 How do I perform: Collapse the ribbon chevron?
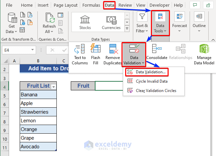pyautogui.click(x=213, y=40)
